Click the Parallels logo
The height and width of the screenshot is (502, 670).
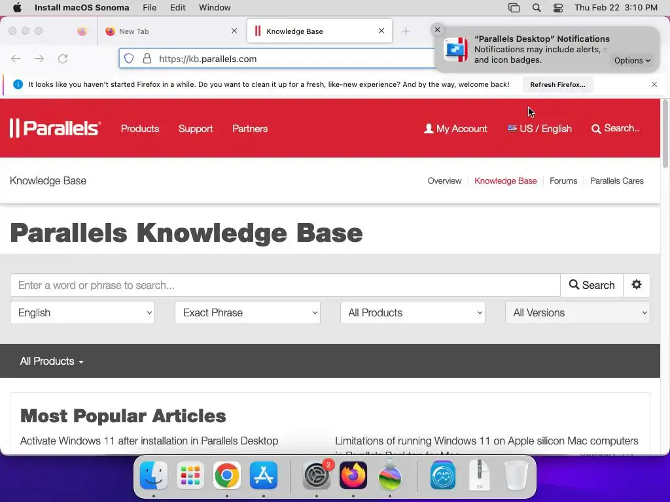point(55,128)
